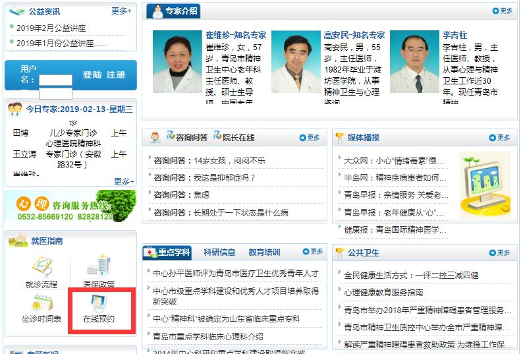The width and height of the screenshot is (523, 354).
Task: Open 青岛市重点学科临床心理科介绍
Action: (x=207, y=337)
